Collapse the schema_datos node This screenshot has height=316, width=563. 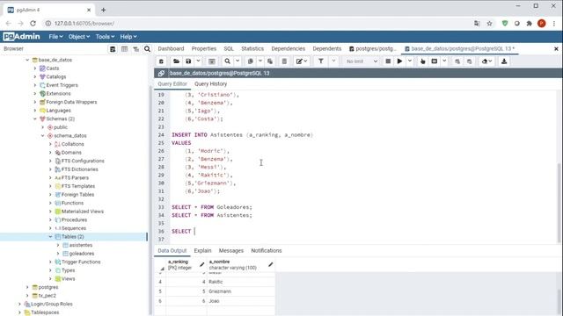[42, 136]
